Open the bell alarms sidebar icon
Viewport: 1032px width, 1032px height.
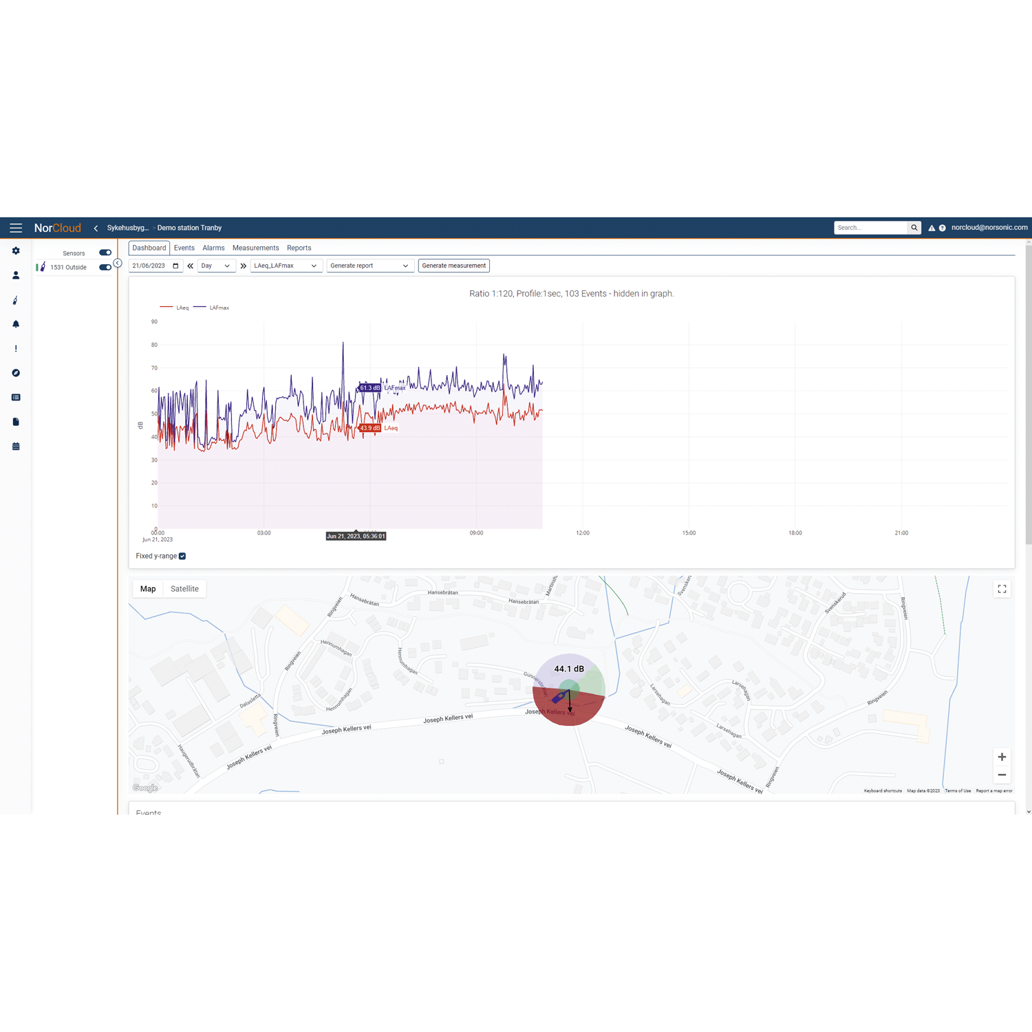(16, 324)
